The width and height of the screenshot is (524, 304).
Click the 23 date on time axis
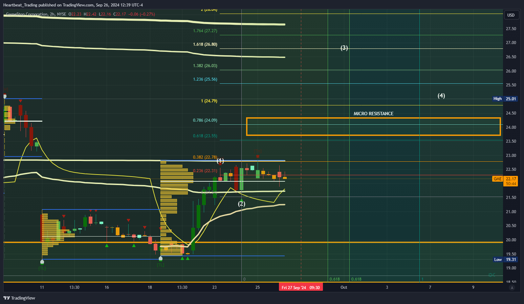click(x=215, y=287)
